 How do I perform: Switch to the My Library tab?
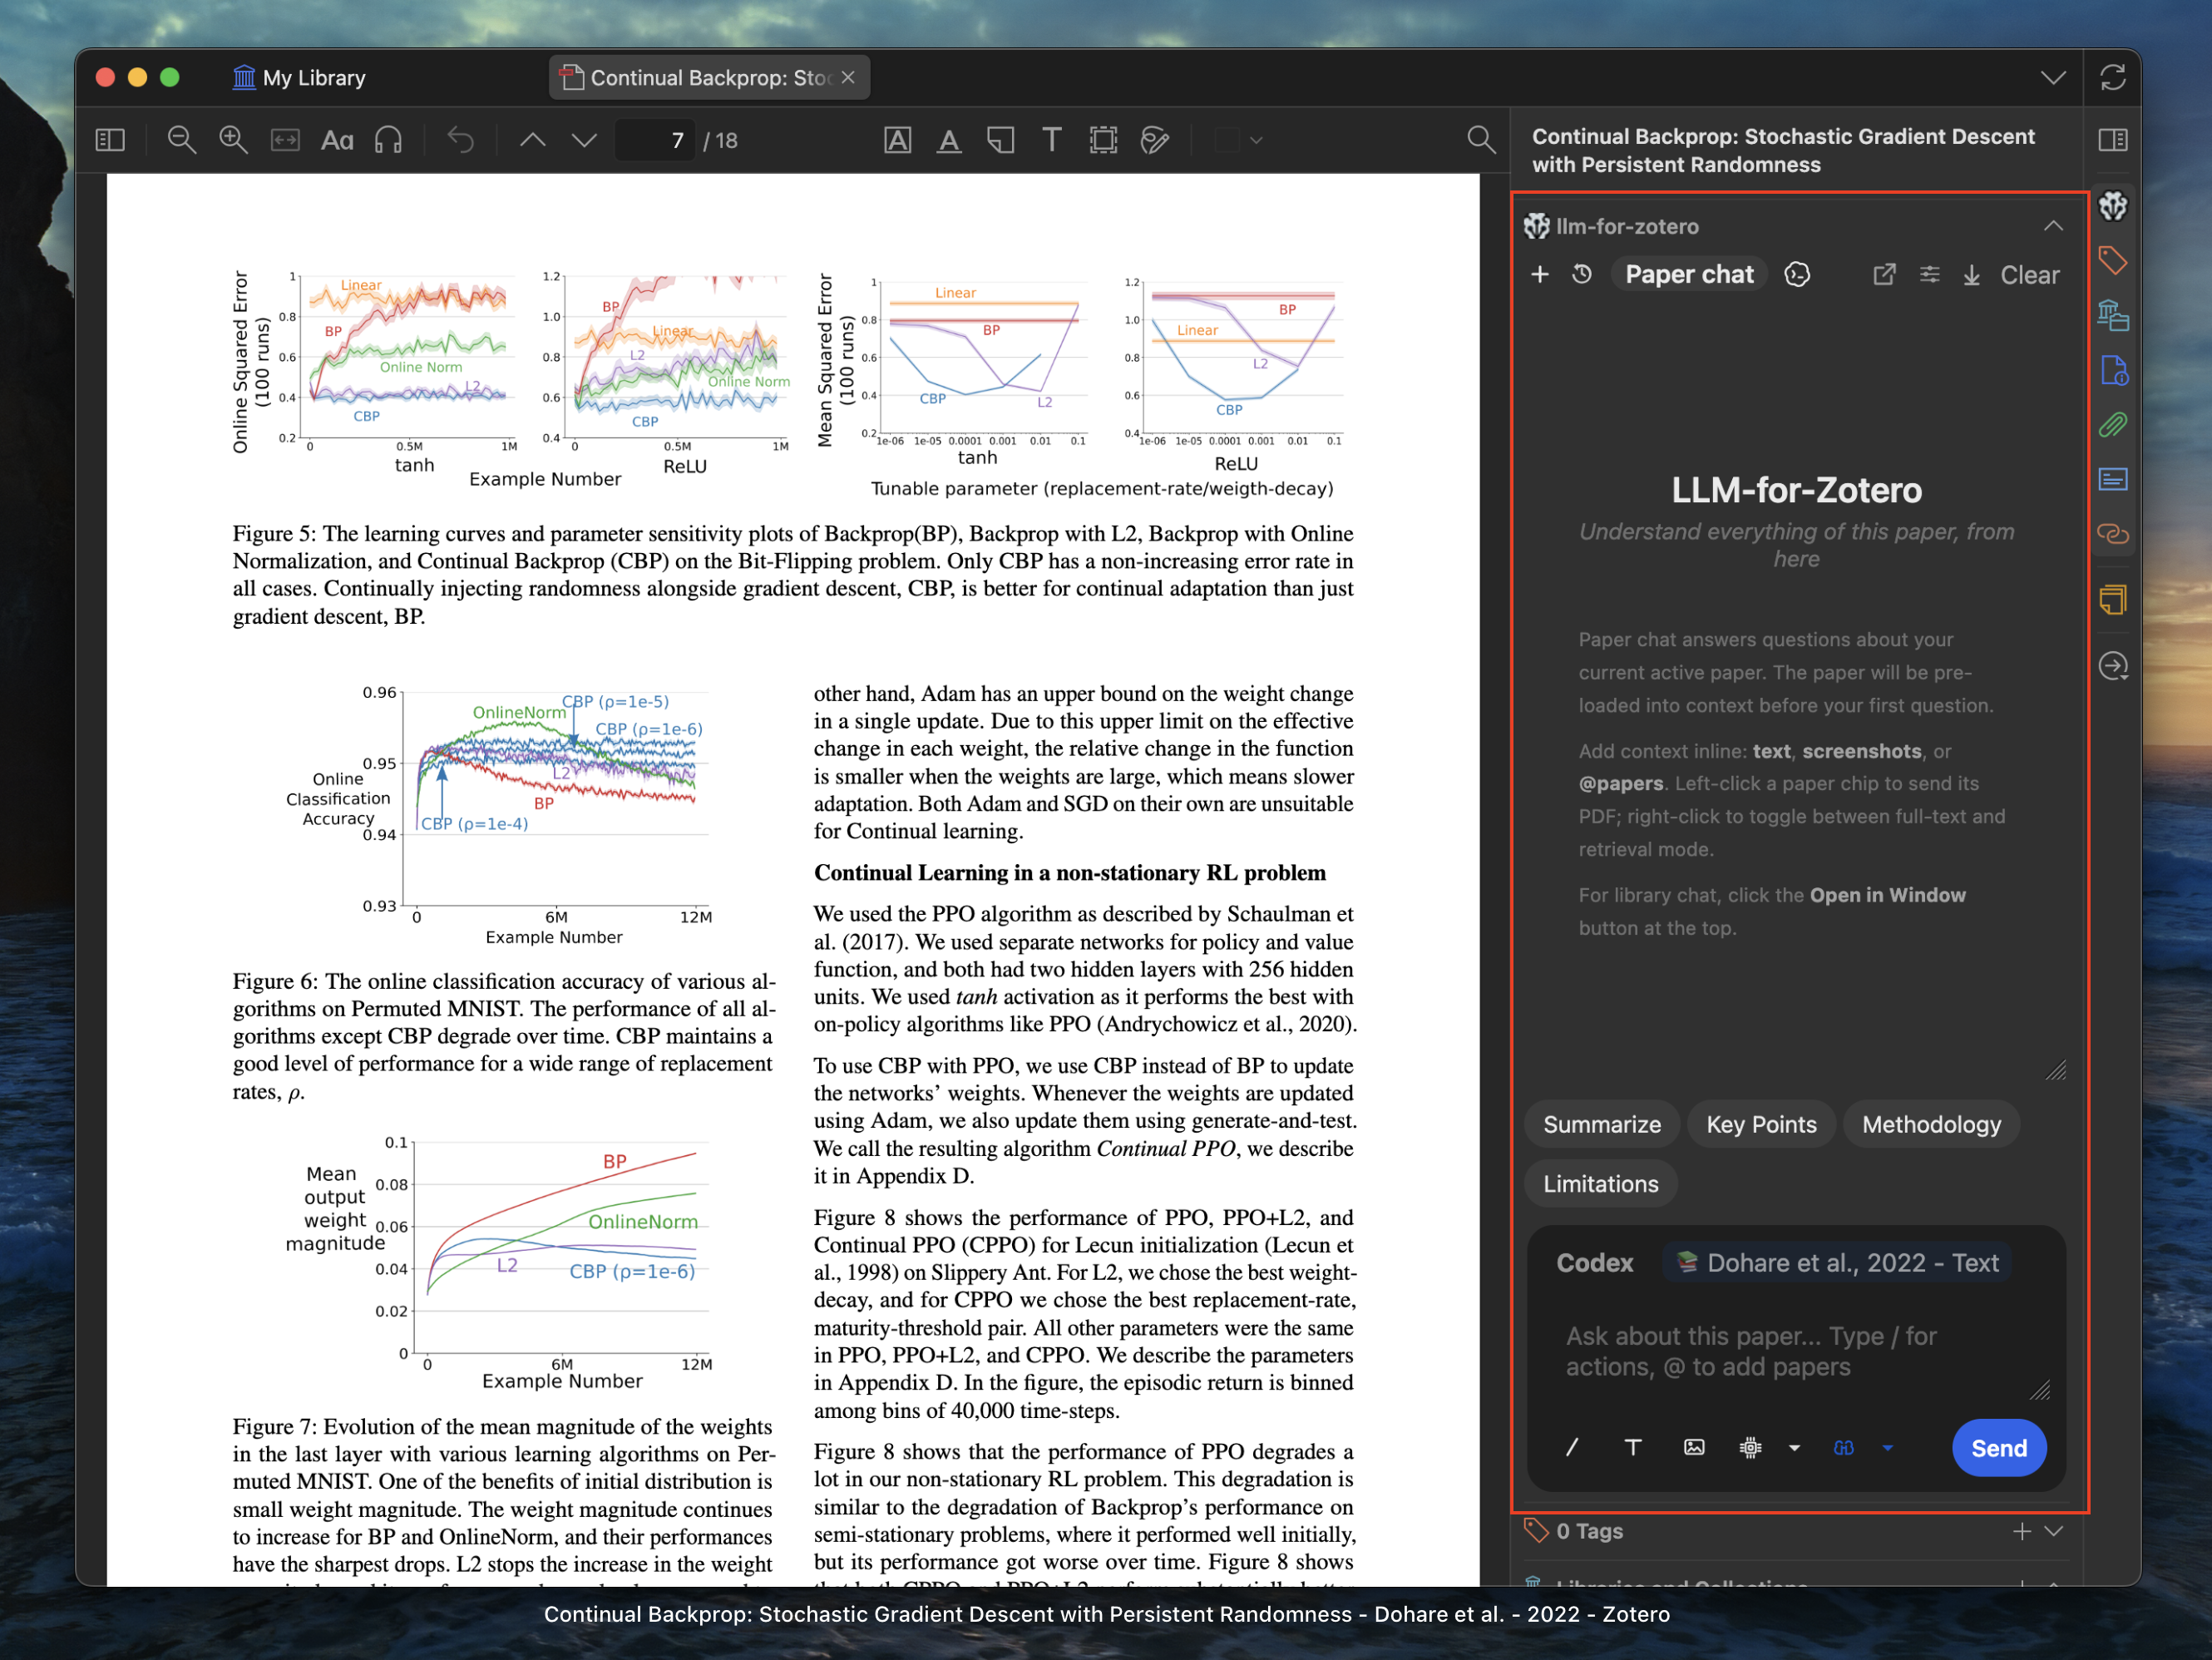click(300, 78)
